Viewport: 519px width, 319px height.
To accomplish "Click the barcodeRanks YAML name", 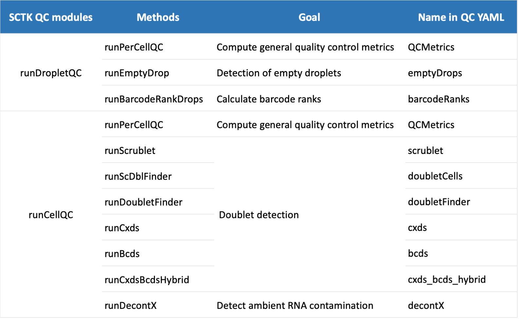I will [x=438, y=99].
